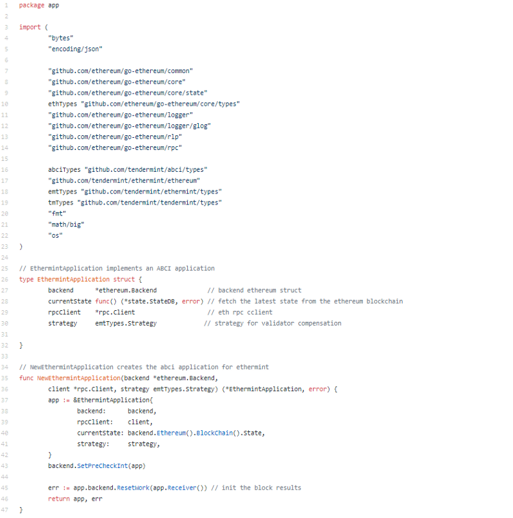Click the 'SetPreCheckInt' method call
513x518 pixels.
point(103,466)
